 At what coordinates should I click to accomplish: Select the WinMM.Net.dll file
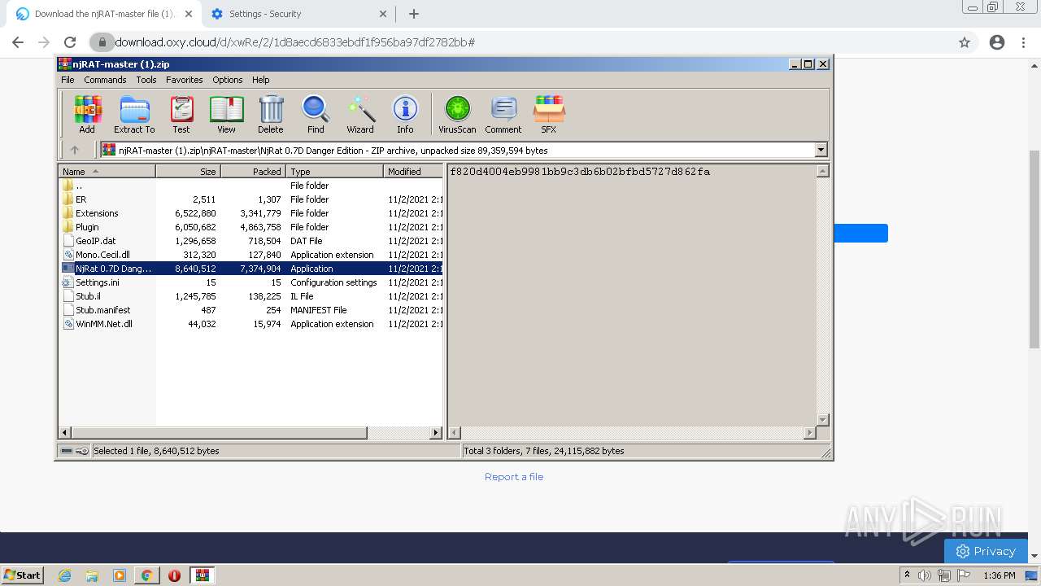point(251,324)
